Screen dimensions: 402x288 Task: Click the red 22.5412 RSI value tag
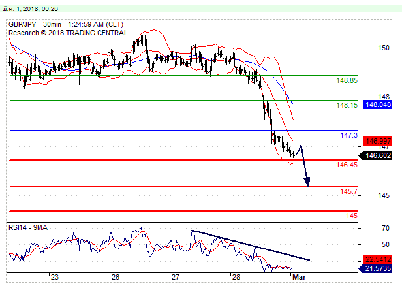(378, 258)
